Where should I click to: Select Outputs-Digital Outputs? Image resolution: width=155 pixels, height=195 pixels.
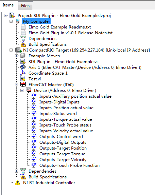pyautogui.click(x=63, y=142)
